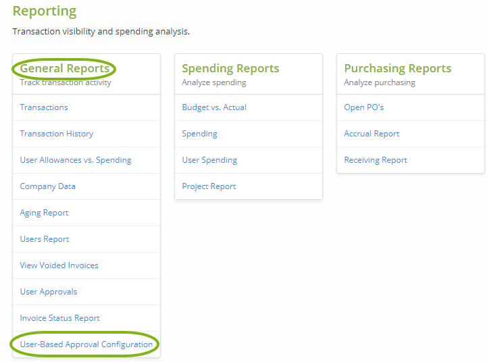The width and height of the screenshot is (489, 362).
Task: Select the Accrual Report link
Action: (x=372, y=134)
